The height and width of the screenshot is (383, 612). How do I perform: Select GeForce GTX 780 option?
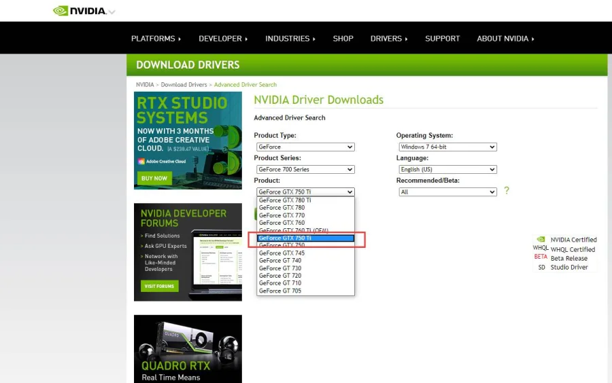click(305, 208)
